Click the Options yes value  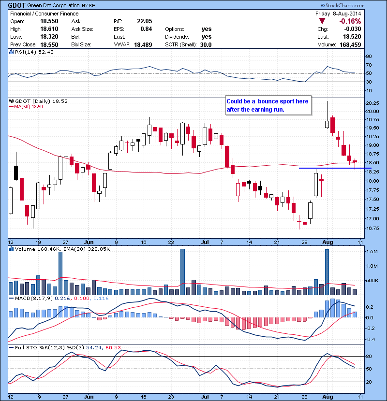point(207,29)
